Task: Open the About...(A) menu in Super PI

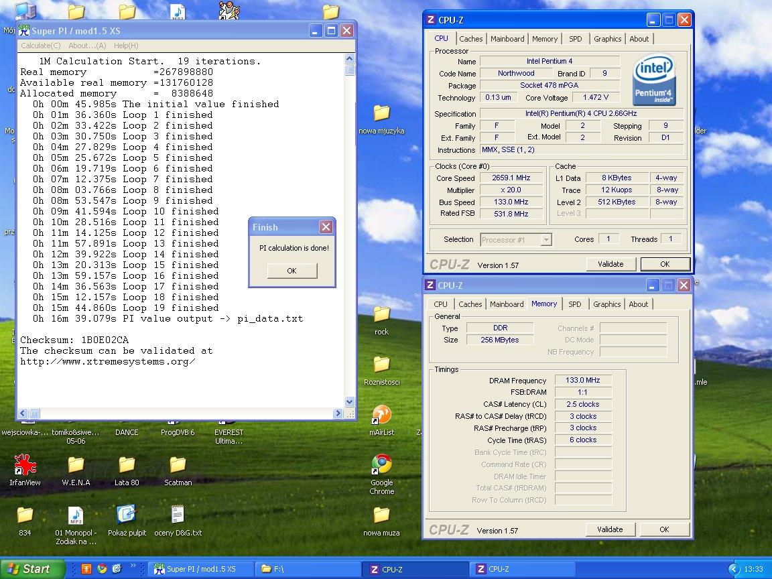Action: coord(87,46)
